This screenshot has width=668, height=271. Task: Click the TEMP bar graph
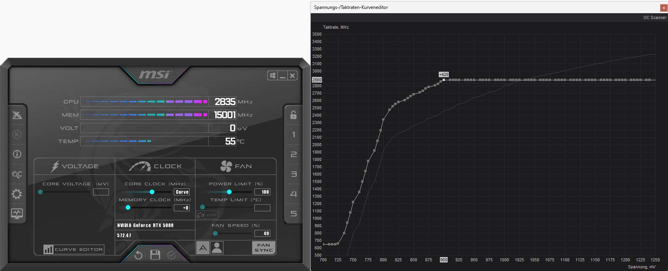tap(144, 141)
